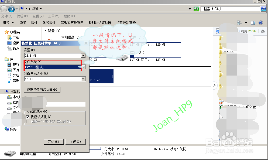
Task: Click the format progress bar
Action: coord(55,131)
